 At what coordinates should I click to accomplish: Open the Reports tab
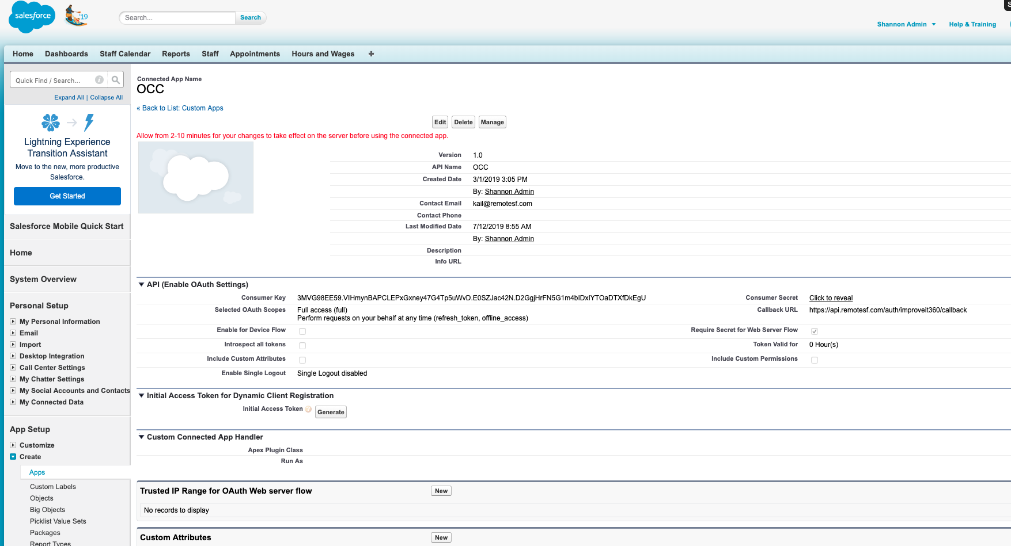coord(176,54)
